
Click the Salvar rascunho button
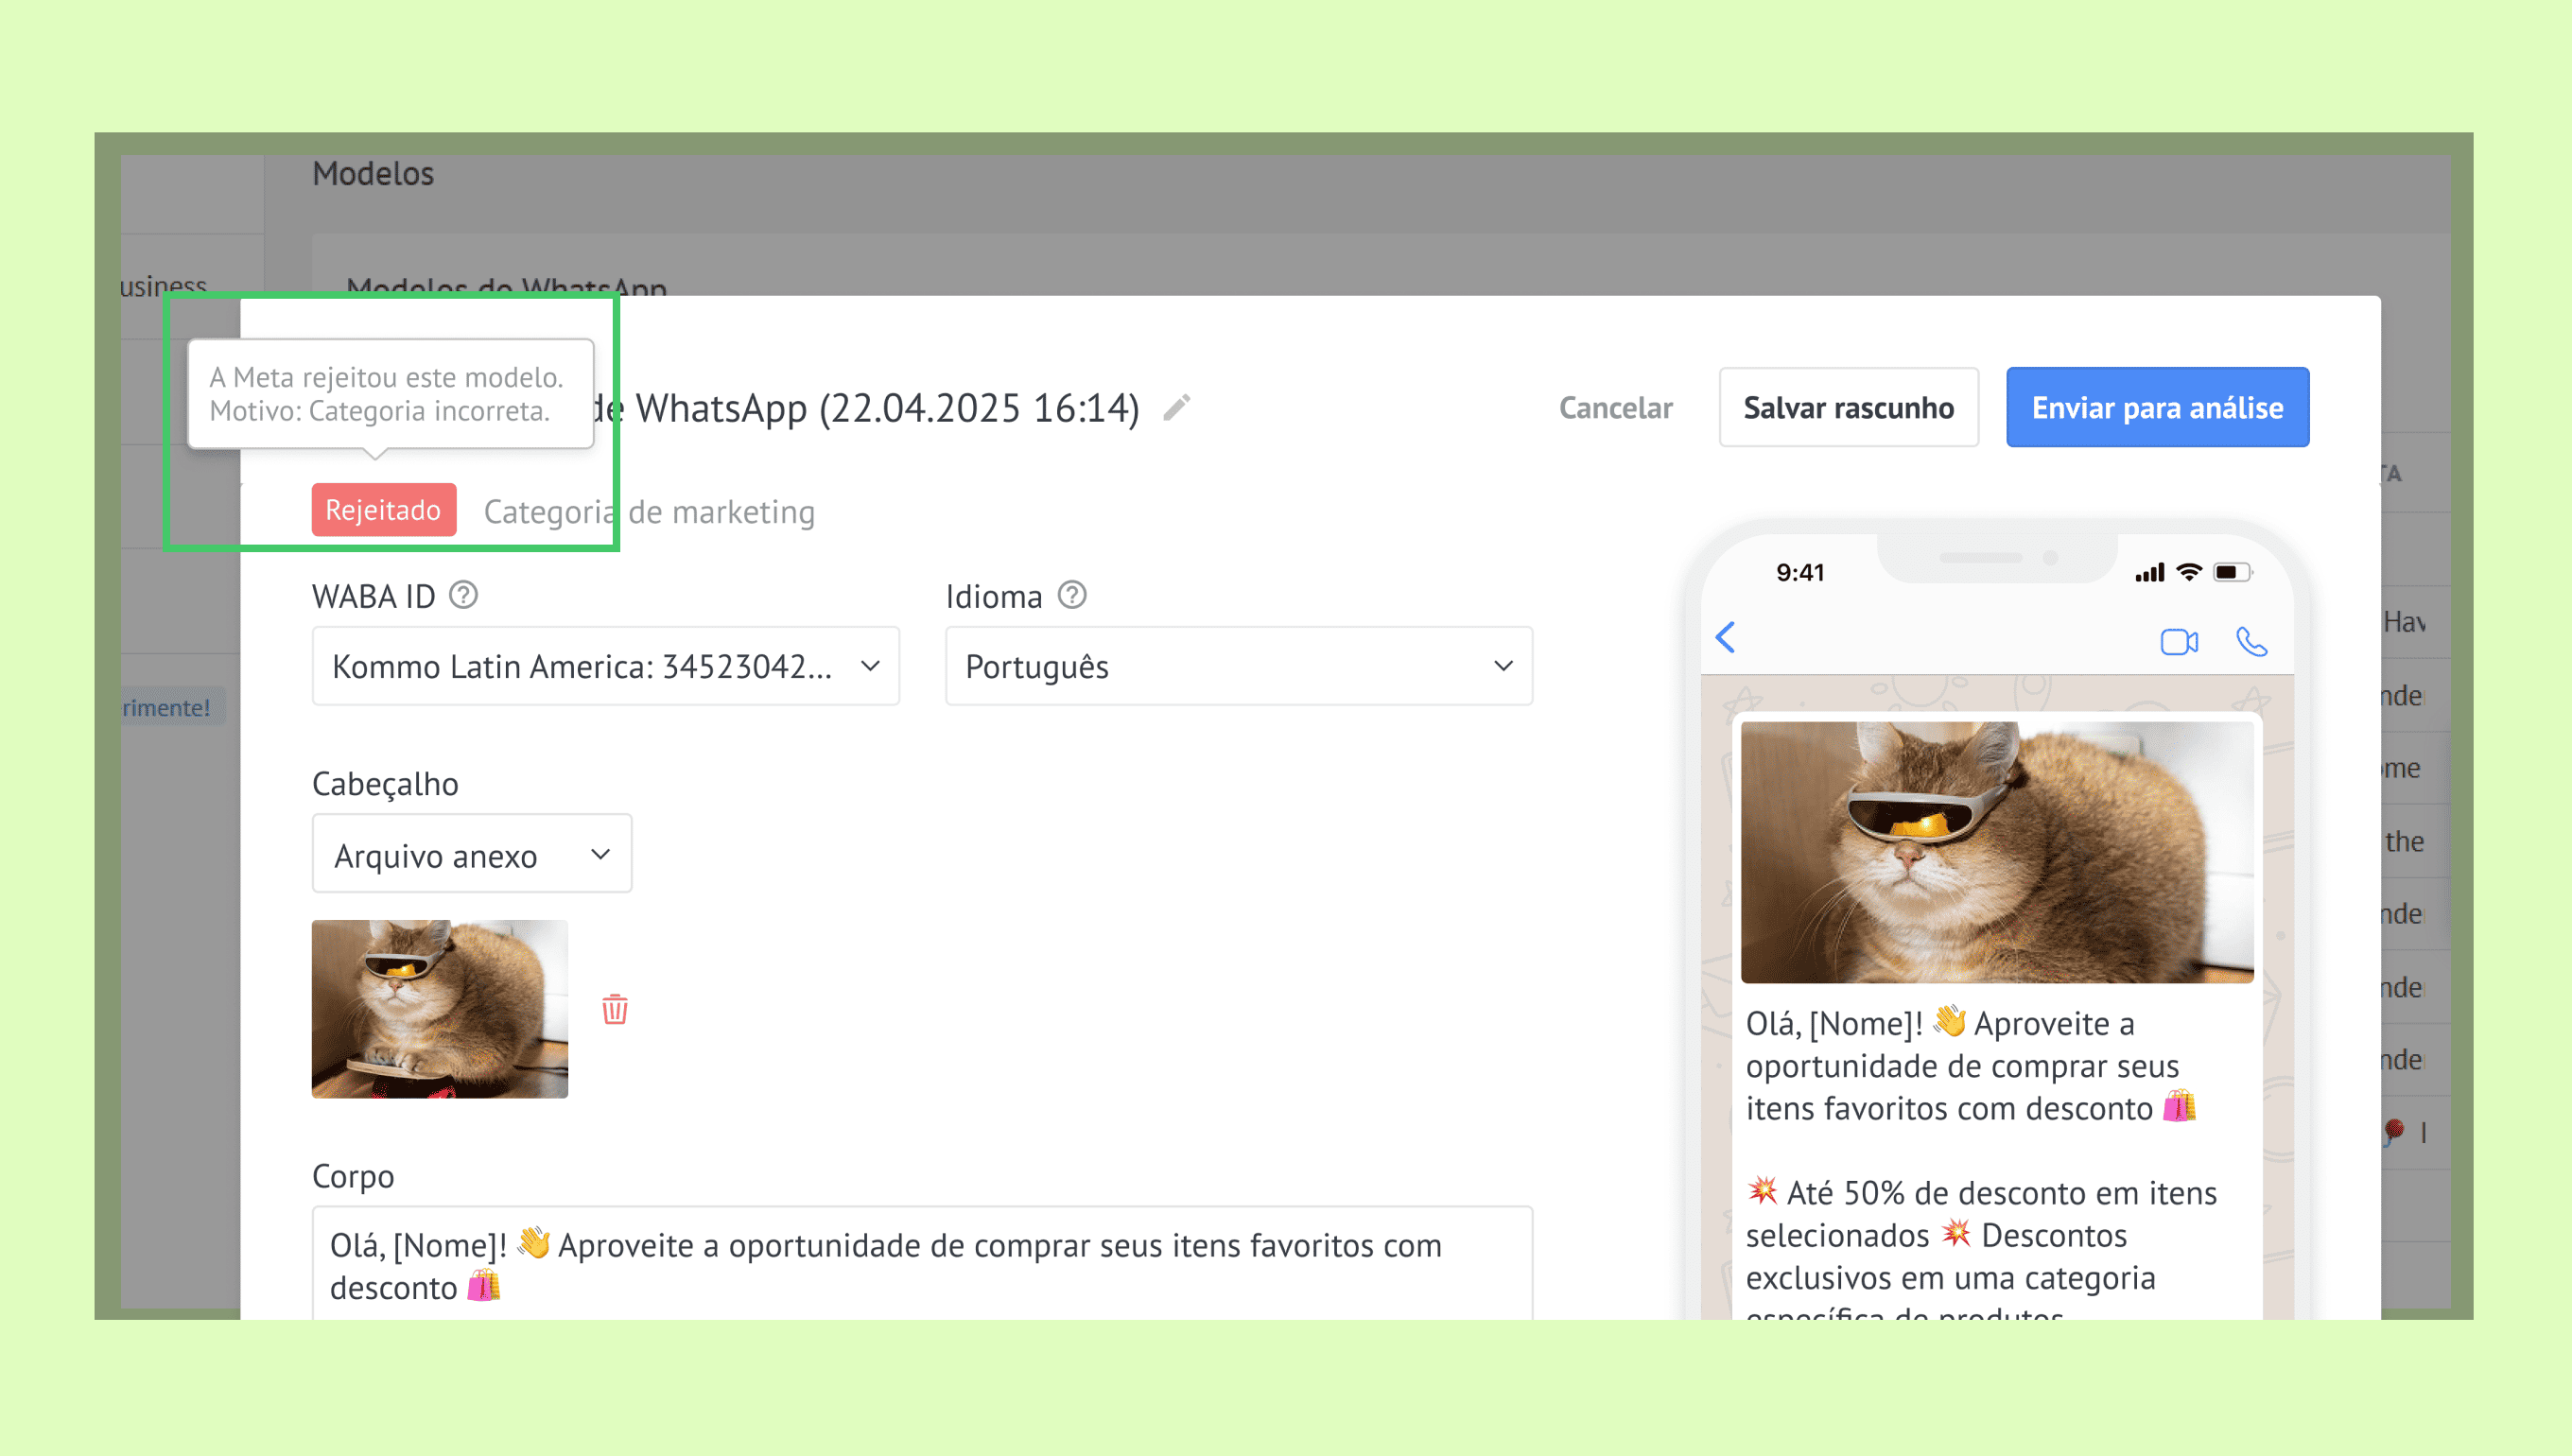pyautogui.click(x=1847, y=408)
